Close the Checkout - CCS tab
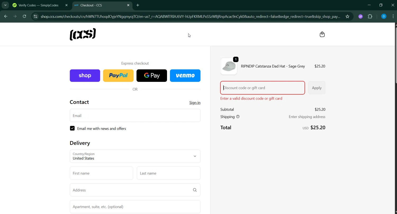397x214 pixels. pyautogui.click(x=128, y=5)
